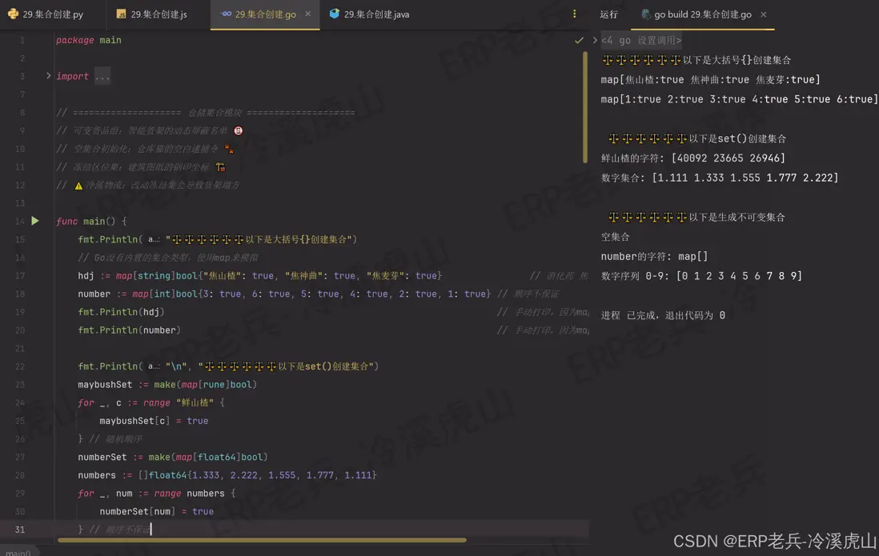Click line number 31 in the gutter
The width and height of the screenshot is (879, 556).
click(20, 530)
